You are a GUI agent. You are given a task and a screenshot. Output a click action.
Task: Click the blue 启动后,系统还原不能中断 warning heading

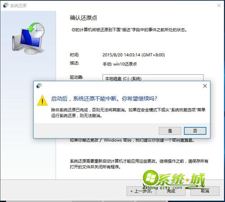tap(104, 99)
